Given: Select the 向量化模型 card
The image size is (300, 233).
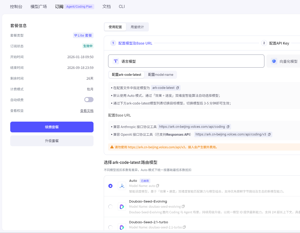Looking at the screenshot, I should (283, 61).
